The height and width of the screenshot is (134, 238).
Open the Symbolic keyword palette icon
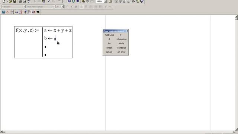point(38,12)
